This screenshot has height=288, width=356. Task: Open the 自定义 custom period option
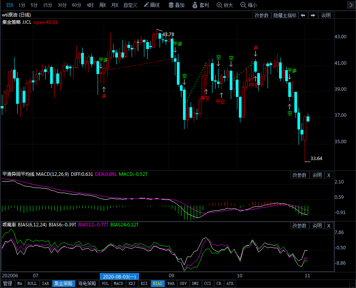[130, 5]
